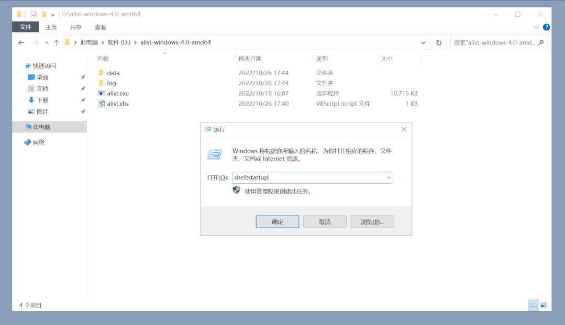Click 软件 (D:) in the breadcrumb
This screenshot has width=565, height=325.
coord(119,42)
